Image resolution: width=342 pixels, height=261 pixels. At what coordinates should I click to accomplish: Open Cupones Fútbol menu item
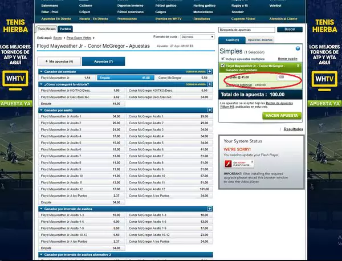click(243, 19)
